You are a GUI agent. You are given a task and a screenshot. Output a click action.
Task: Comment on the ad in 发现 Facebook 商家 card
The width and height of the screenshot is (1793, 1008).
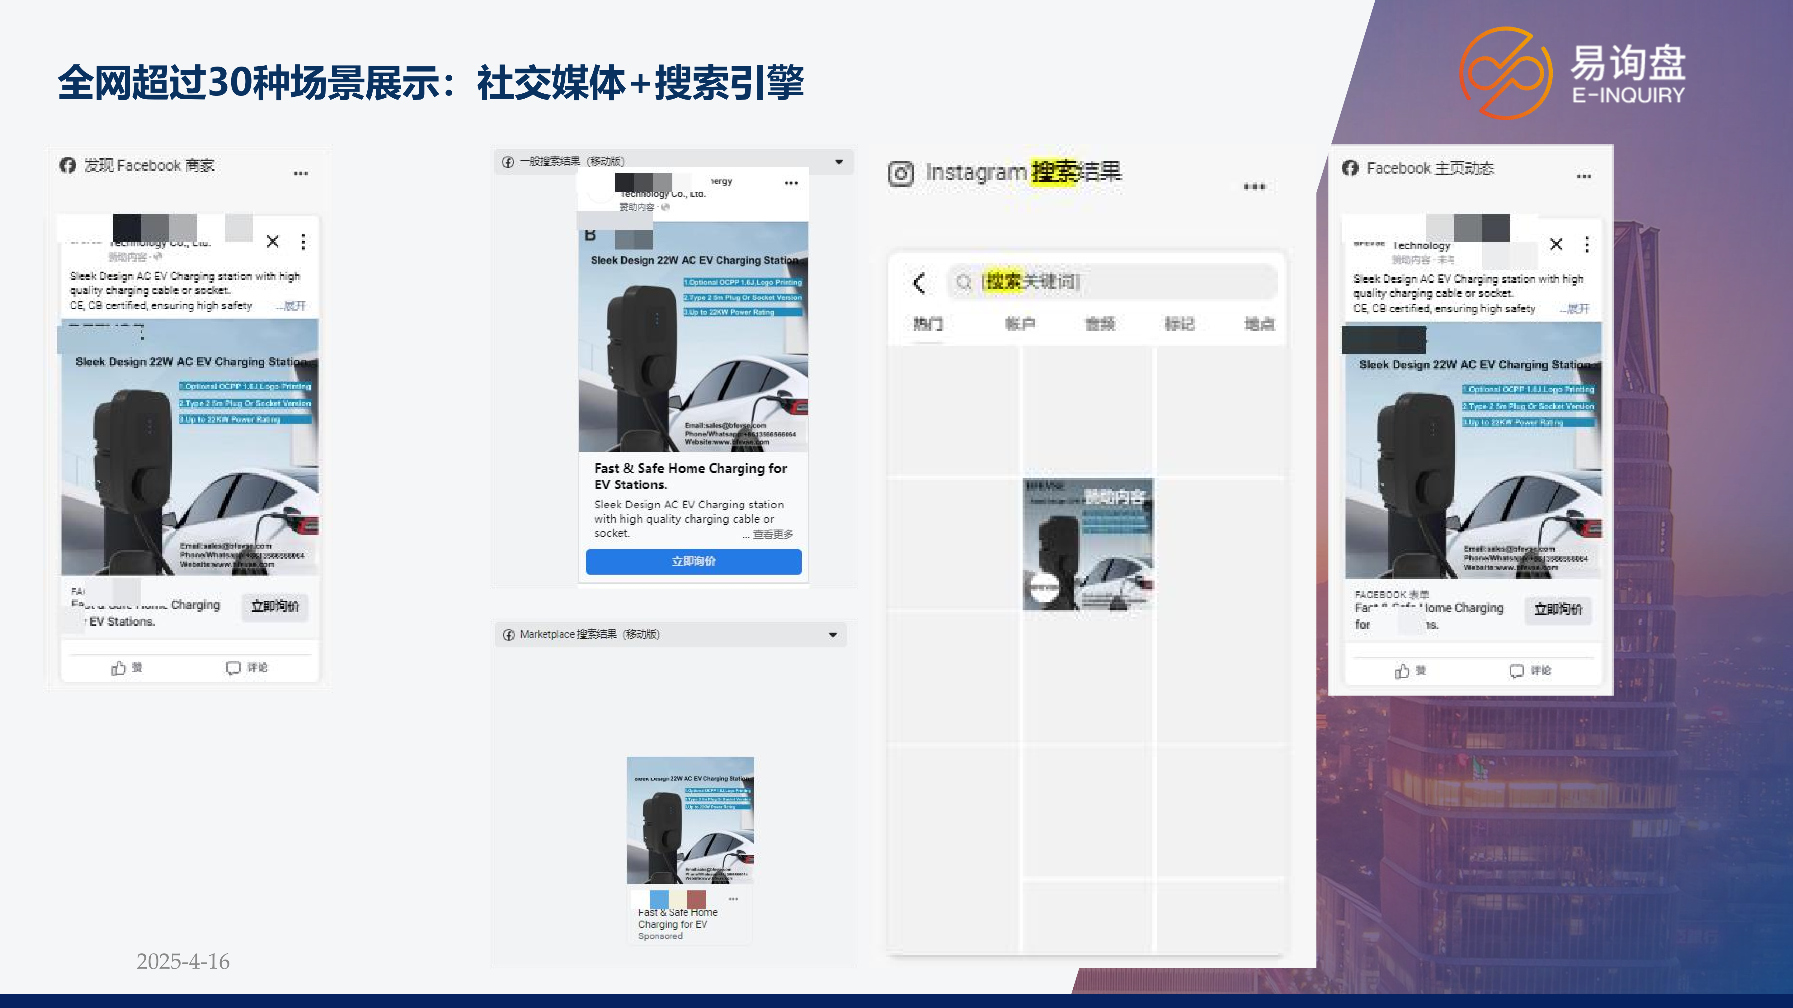click(247, 668)
